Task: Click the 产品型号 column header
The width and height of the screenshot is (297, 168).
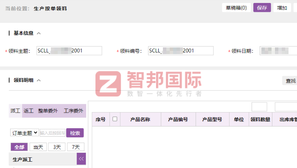Action: click(x=212, y=119)
